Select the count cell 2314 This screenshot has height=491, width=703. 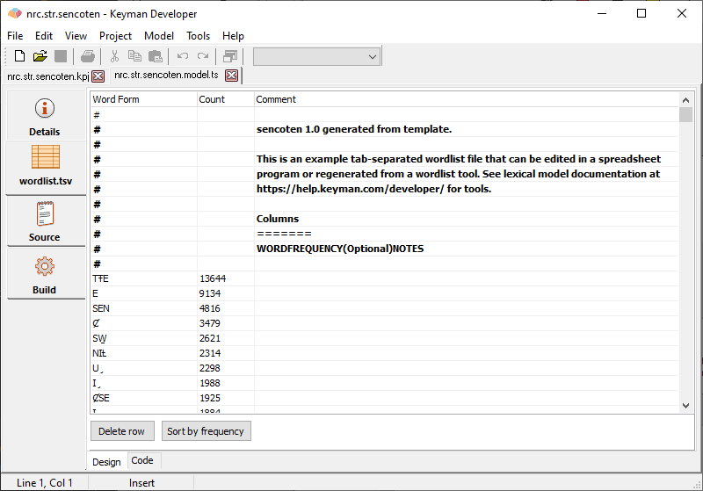[x=226, y=353]
